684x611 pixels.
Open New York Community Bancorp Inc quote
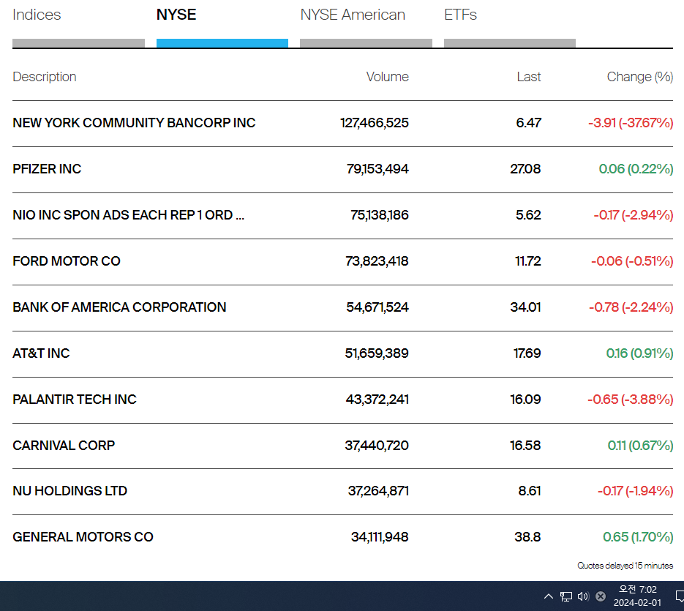click(x=134, y=123)
